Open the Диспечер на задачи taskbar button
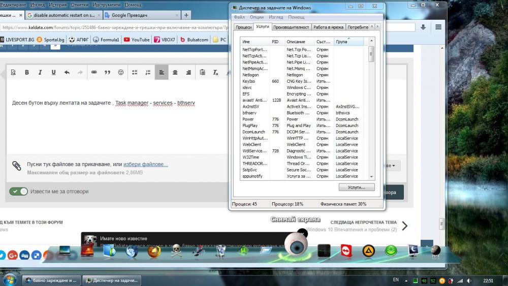 click(x=112, y=280)
